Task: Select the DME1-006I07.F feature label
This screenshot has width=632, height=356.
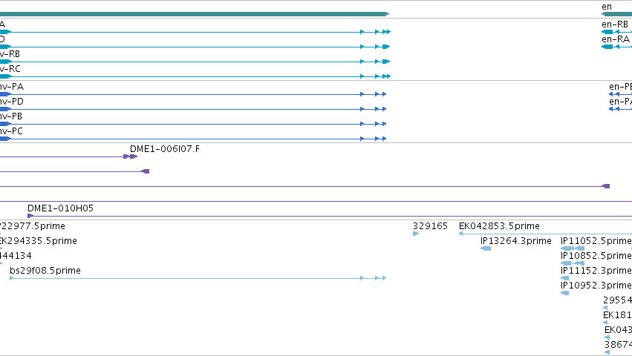Action: pyautogui.click(x=164, y=149)
